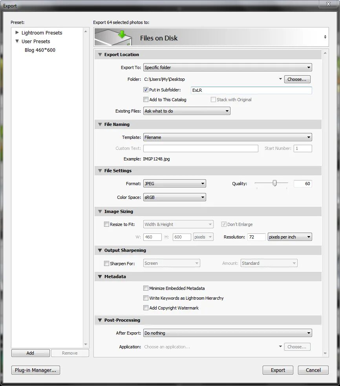
Task: Collapse the Metadata section
Action: click(x=100, y=277)
